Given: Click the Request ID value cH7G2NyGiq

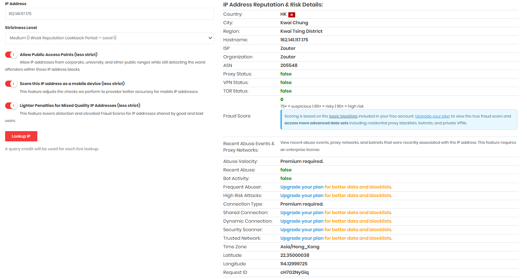Looking at the screenshot, I should 294,273.
